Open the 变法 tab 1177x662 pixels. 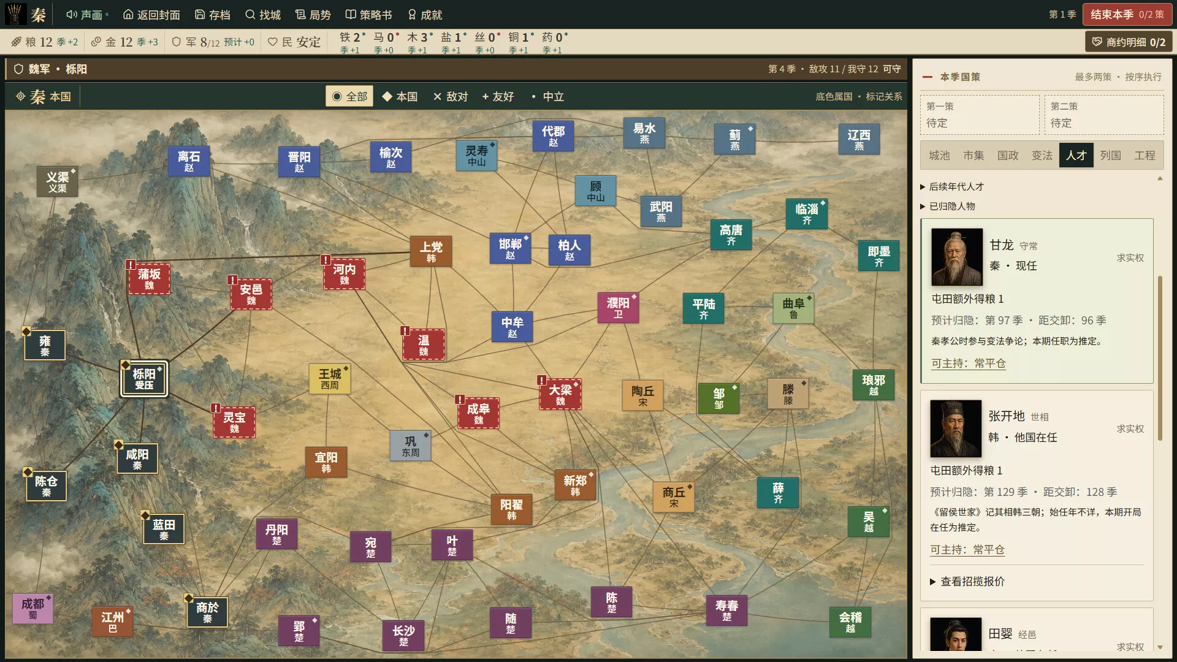point(1042,156)
